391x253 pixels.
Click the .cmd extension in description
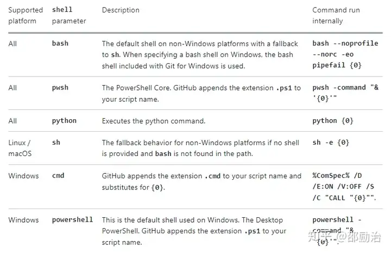pyautogui.click(x=212, y=176)
